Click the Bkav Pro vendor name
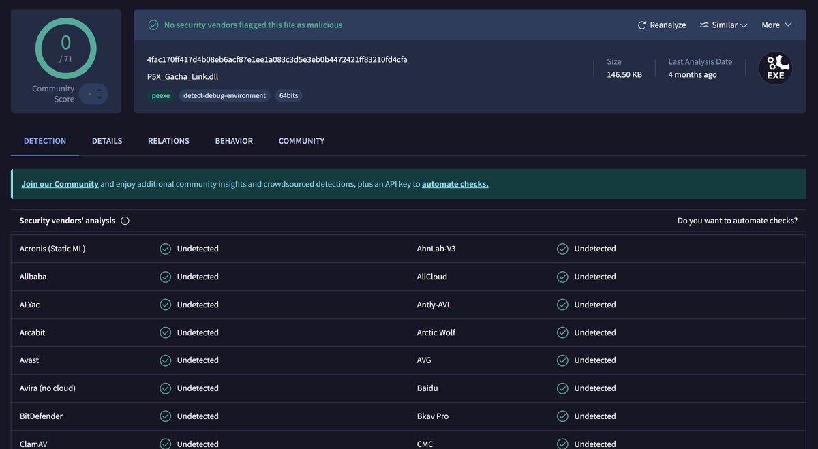Image resolution: width=818 pixels, height=449 pixels. pos(433,416)
